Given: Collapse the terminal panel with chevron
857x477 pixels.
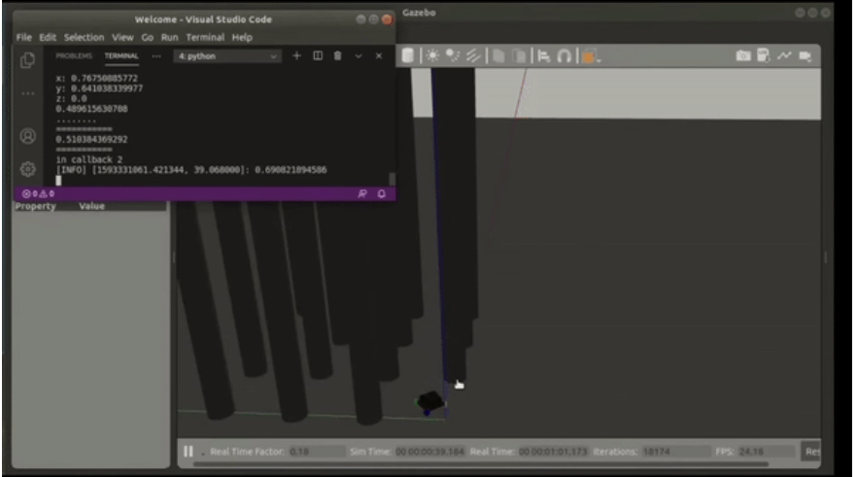Looking at the screenshot, I should tap(359, 56).
